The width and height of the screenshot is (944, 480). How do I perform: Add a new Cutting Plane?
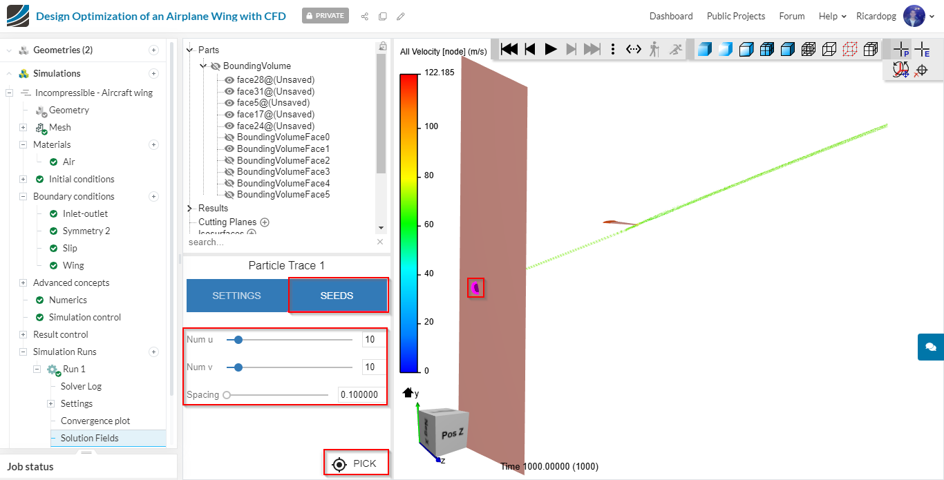tap(265, 222)
